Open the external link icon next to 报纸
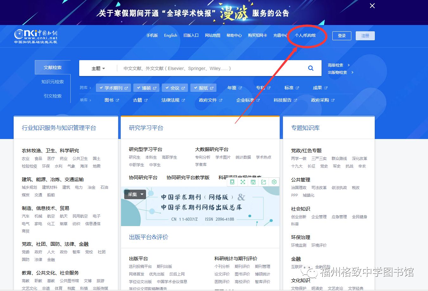The image size is (428, 291). pos(212,88)
